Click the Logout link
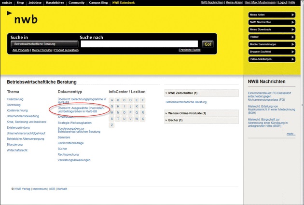The height and width of the screenshot is (205, 304). point(282,2)
